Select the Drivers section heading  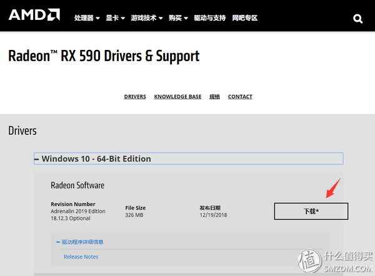pyautogui.click(x=22, y=131)
